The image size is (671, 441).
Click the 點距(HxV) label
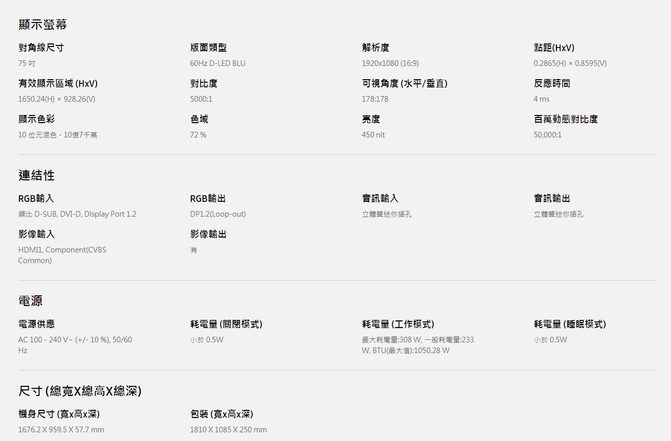(x=554, y=48)
